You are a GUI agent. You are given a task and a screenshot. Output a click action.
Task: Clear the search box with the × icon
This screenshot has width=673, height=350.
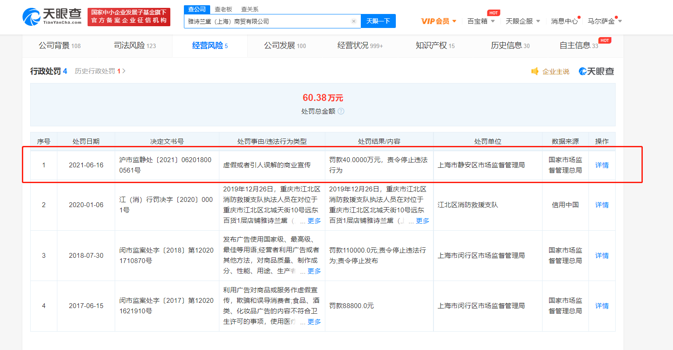pyautogui.click(x=354, y=21)
